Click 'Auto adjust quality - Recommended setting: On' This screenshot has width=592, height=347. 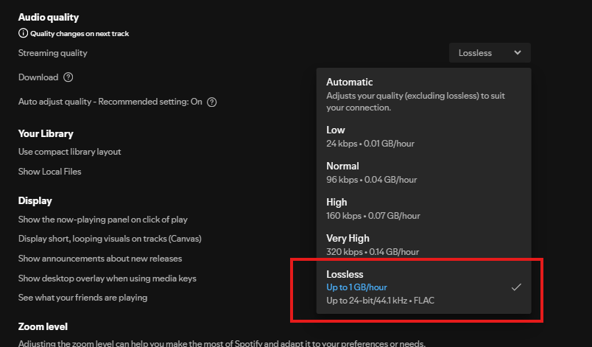click(110, 102)
